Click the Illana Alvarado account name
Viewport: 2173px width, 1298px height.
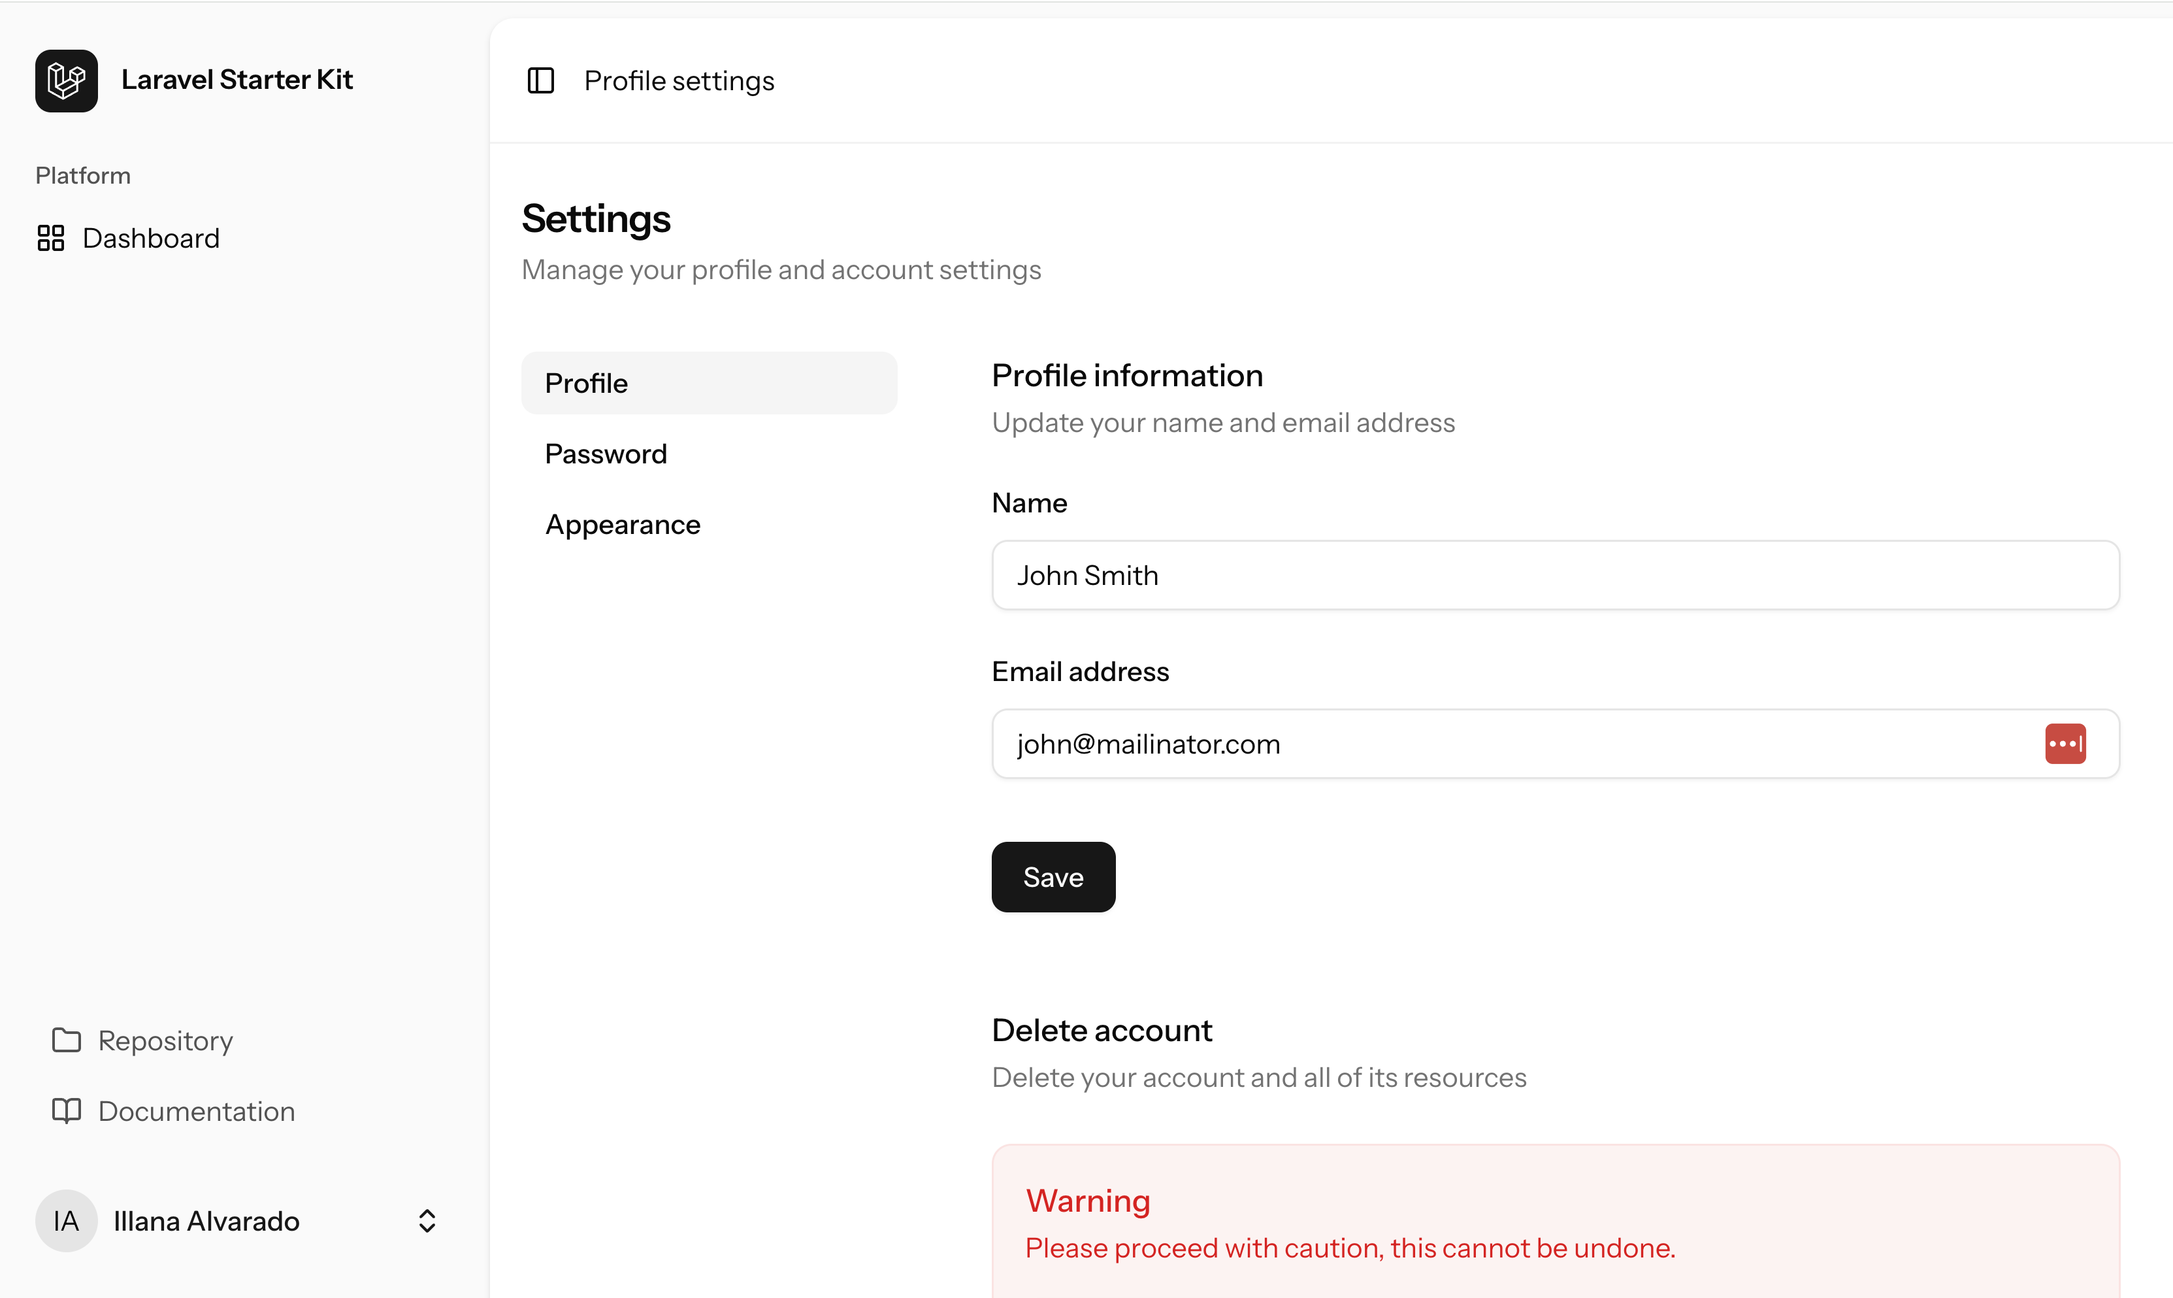pyautogui.click(x=206, y=1221)
